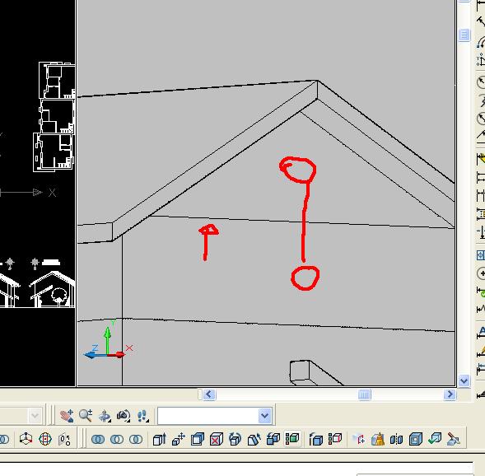The height and width of the screenshot is (476, 485).
Task: Select the 3D Pan hand tool
Action: tap(67, 416)
